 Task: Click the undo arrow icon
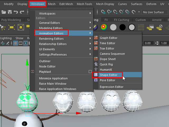[16, 12]
